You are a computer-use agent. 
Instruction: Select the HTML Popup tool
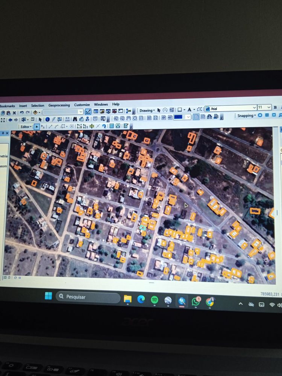[59, 119]
